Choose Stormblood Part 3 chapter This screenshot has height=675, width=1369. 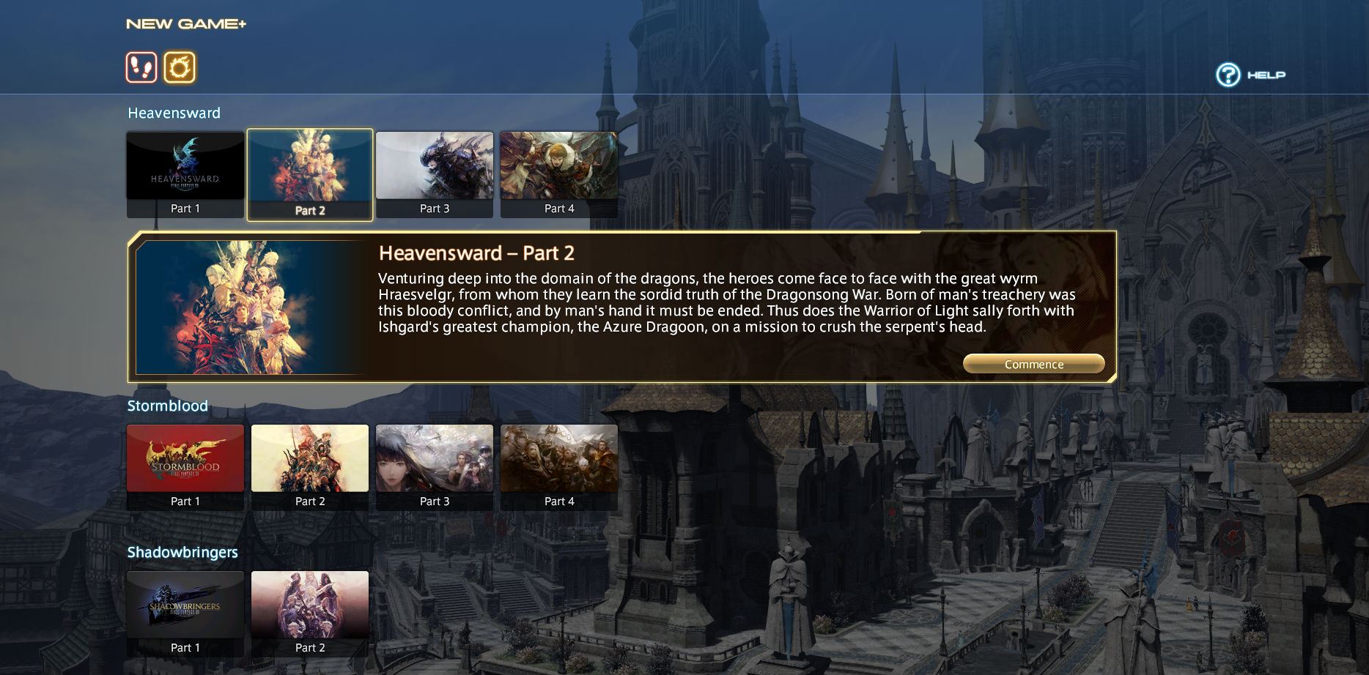[x=435, y=467]
